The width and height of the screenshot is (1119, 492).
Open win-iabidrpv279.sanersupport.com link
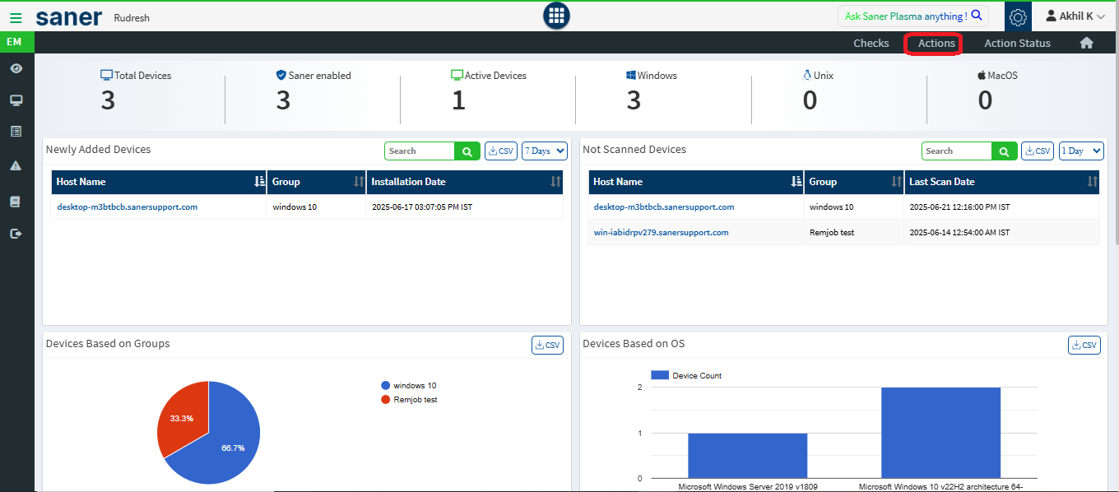[x=662, y=232]
